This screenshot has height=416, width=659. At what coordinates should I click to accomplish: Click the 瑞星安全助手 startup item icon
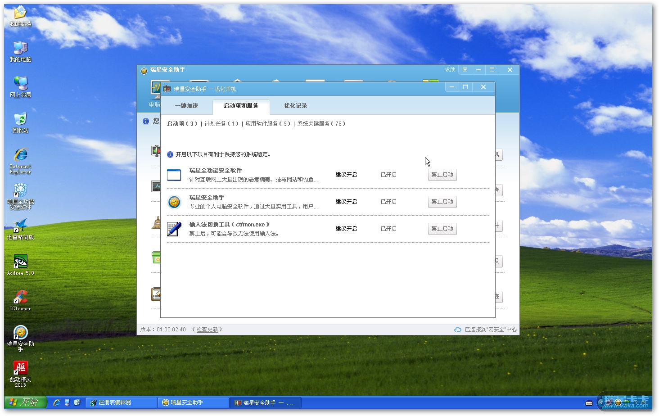click(174, 202)
